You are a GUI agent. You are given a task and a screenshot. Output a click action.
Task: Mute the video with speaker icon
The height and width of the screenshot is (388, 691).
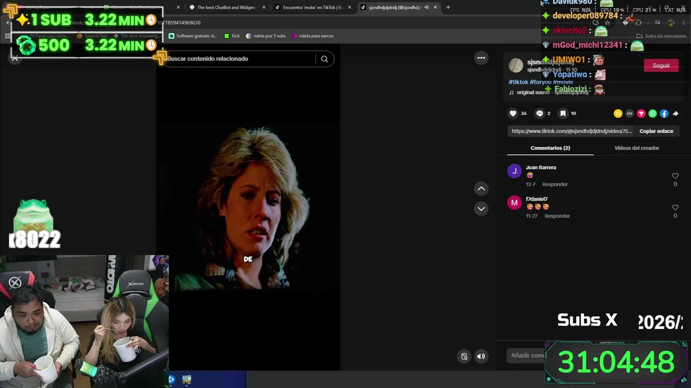(x=481, y=356)
